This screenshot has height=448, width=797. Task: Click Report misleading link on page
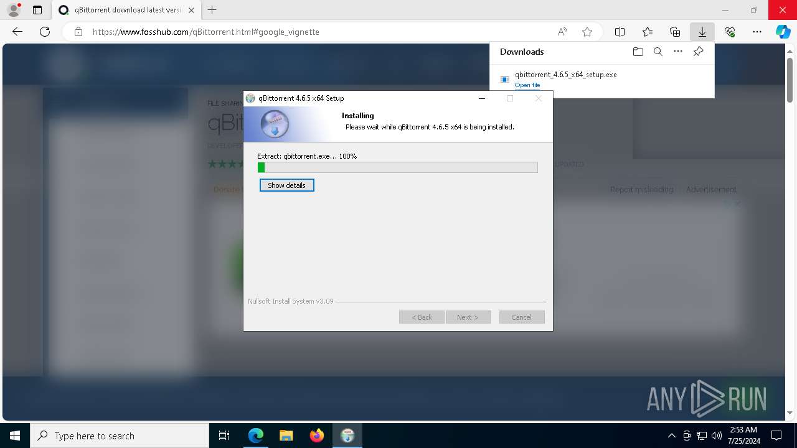tap(642, 189)
